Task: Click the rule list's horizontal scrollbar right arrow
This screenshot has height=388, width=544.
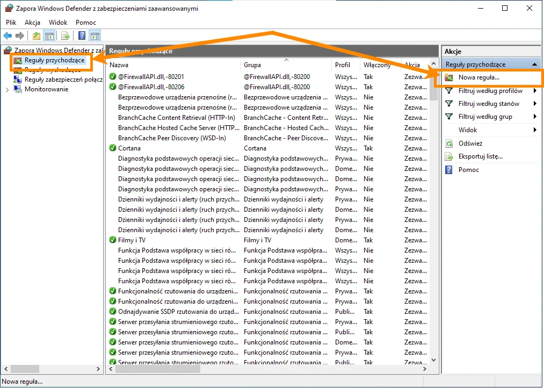Action: click(425, 369)
